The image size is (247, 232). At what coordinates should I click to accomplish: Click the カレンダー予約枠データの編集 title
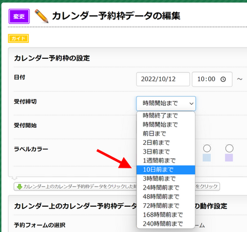pos(116,16)
